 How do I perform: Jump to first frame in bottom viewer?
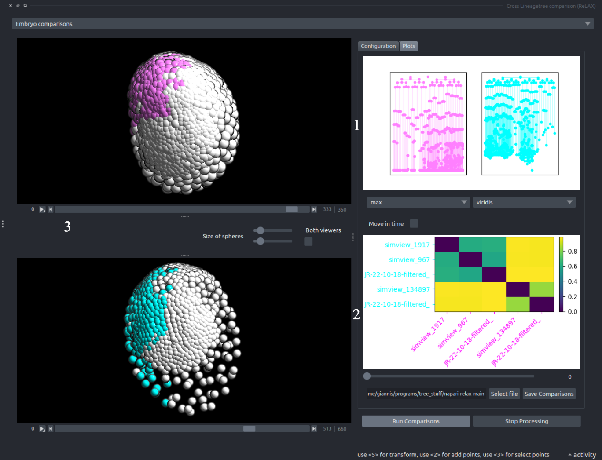pyautogui.click(x=51, y=429)
